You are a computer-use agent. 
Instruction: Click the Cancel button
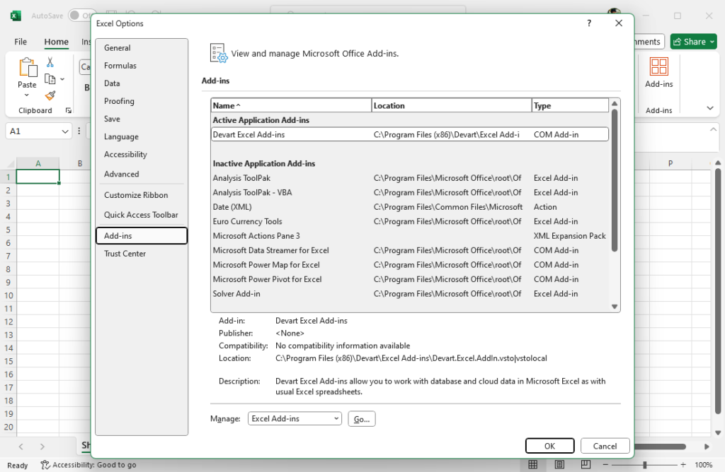[605, 446]
